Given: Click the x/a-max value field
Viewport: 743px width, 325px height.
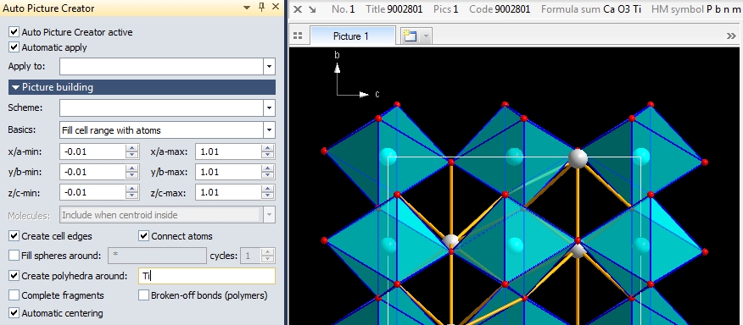Looking at the screenshot, I should click(228, 151).
